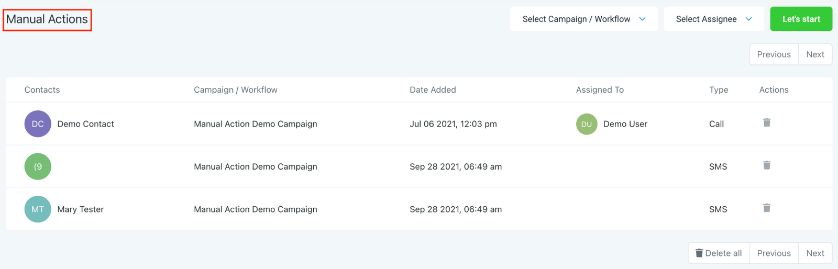838x269 pixels.
Task: Click the MT avatar for Mary Tester
Action: click(38, 209)
